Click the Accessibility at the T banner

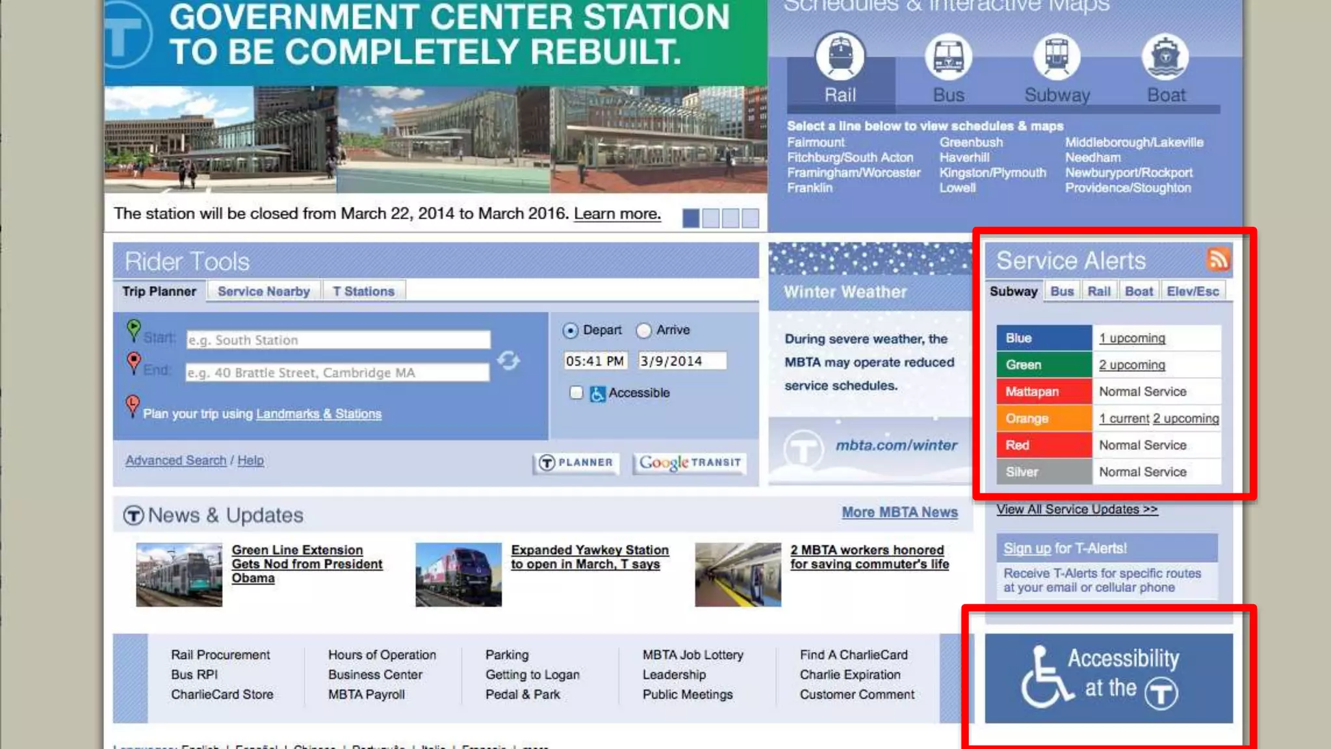click(1108, 677)
